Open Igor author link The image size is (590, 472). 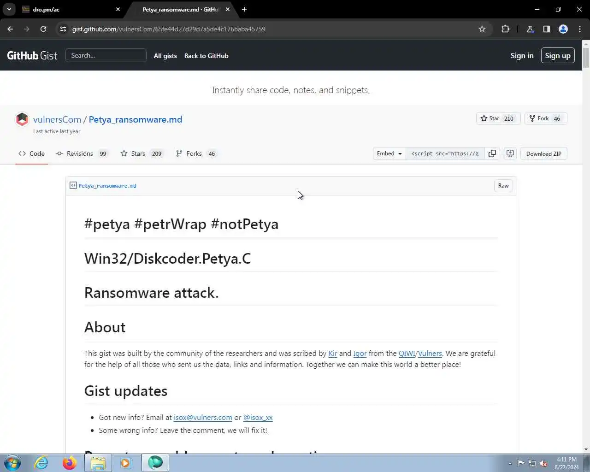click(360, 354)
